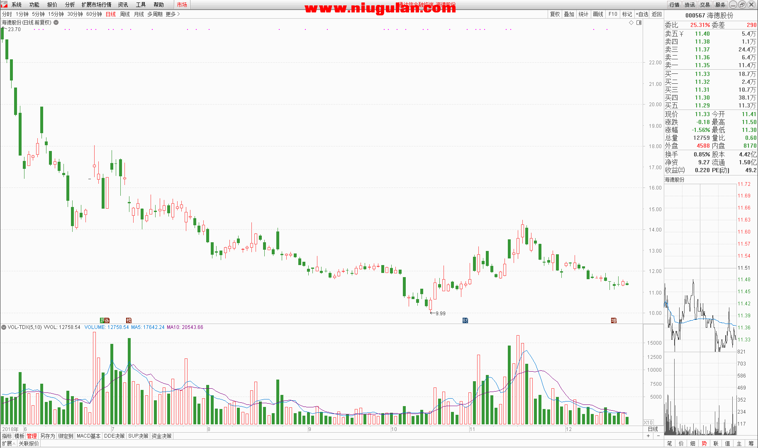Switch to 15分钟 period
This screenshot has height=448, width=758.
[x=56, y=14]
